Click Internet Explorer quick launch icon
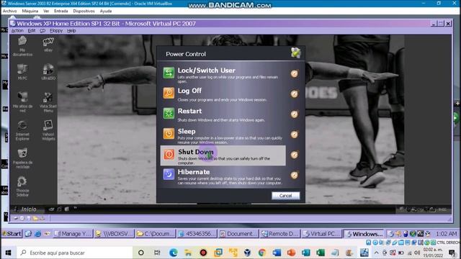 click(37, 234)
